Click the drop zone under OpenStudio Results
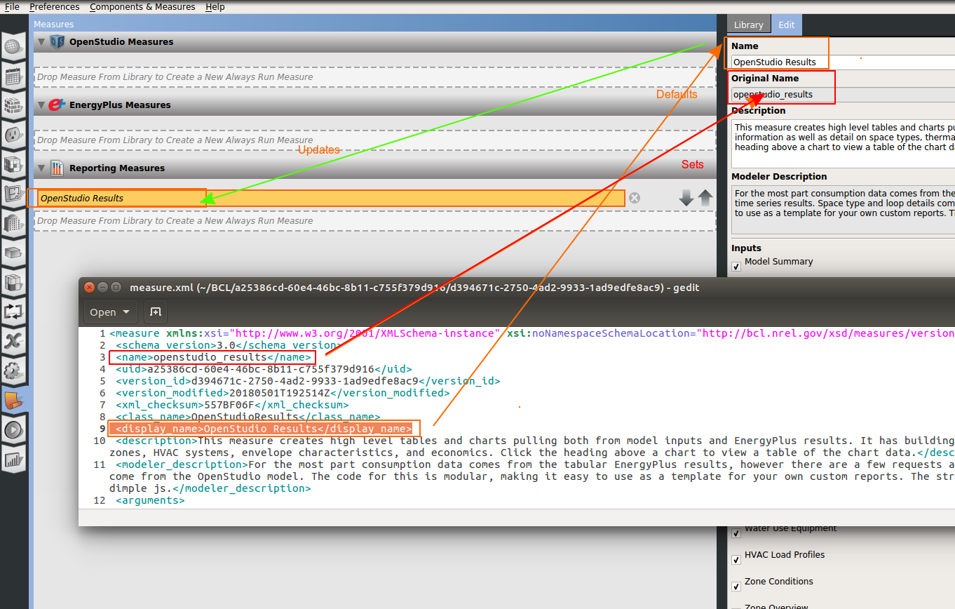The image size is (955, 609). click(x=374, y=220)
